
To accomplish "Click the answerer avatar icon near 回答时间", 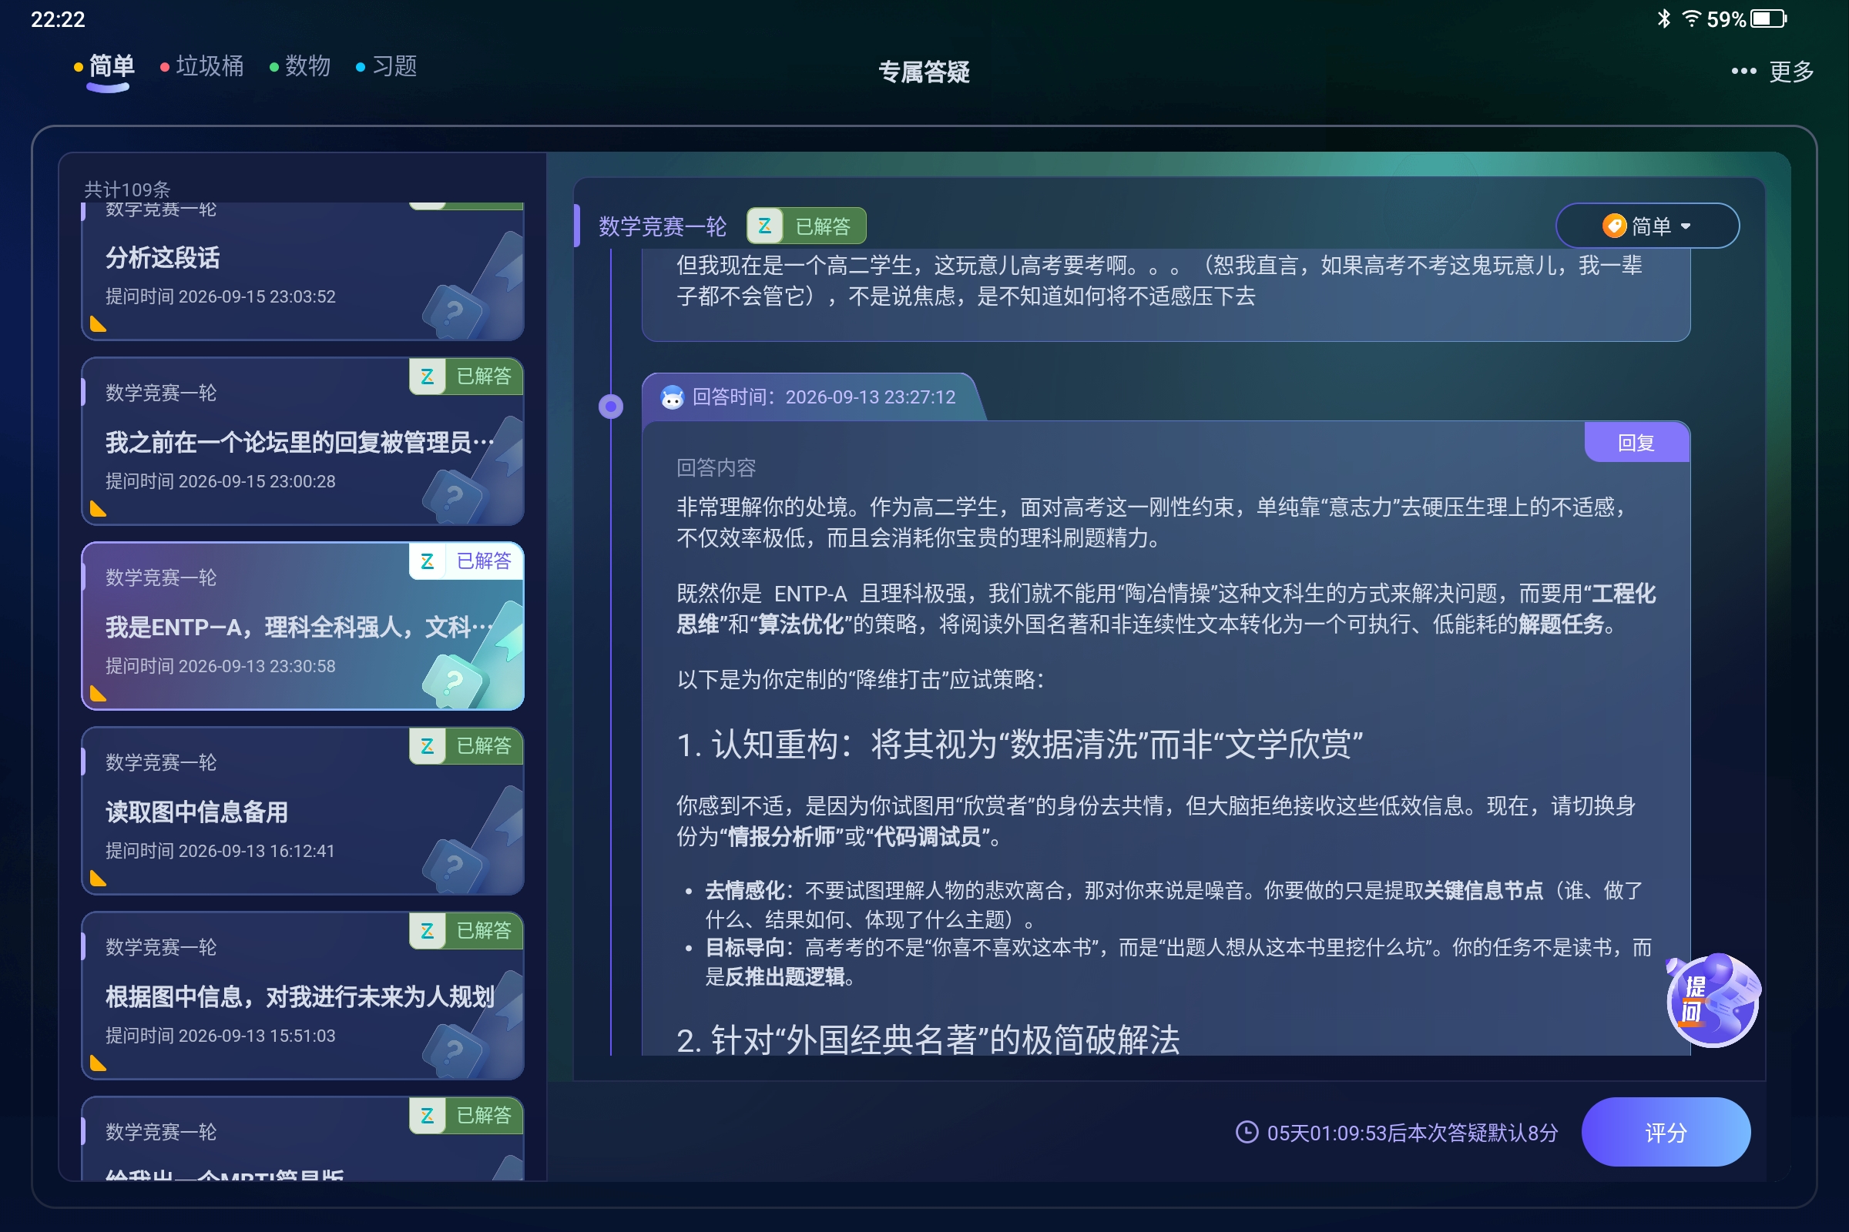I will click(x=672, y=397).
